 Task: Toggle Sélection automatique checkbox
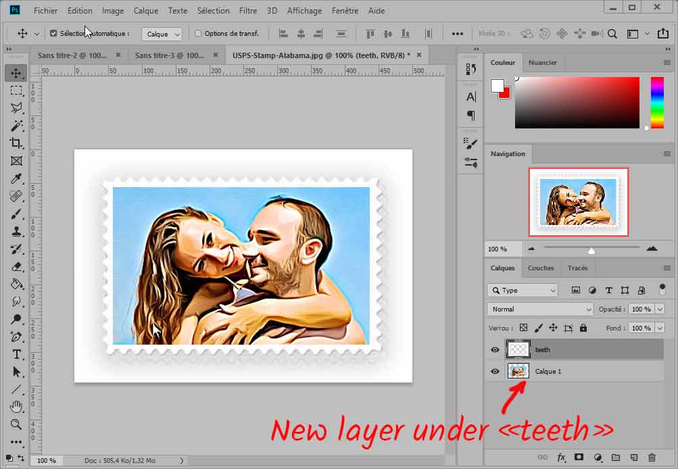point(53,33)
